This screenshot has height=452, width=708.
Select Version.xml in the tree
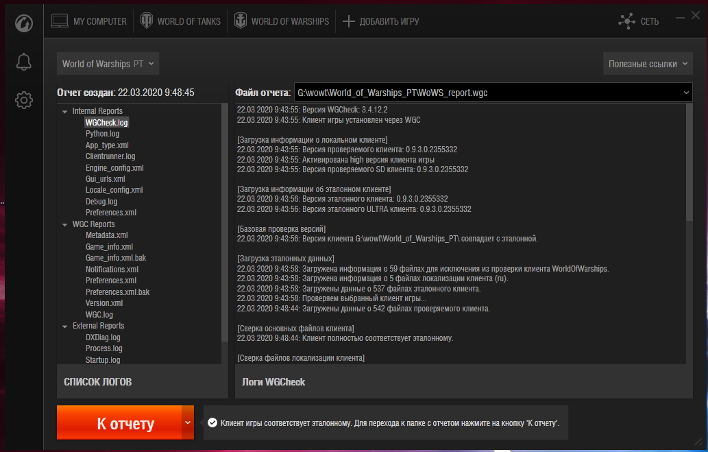tap(104, 303)
